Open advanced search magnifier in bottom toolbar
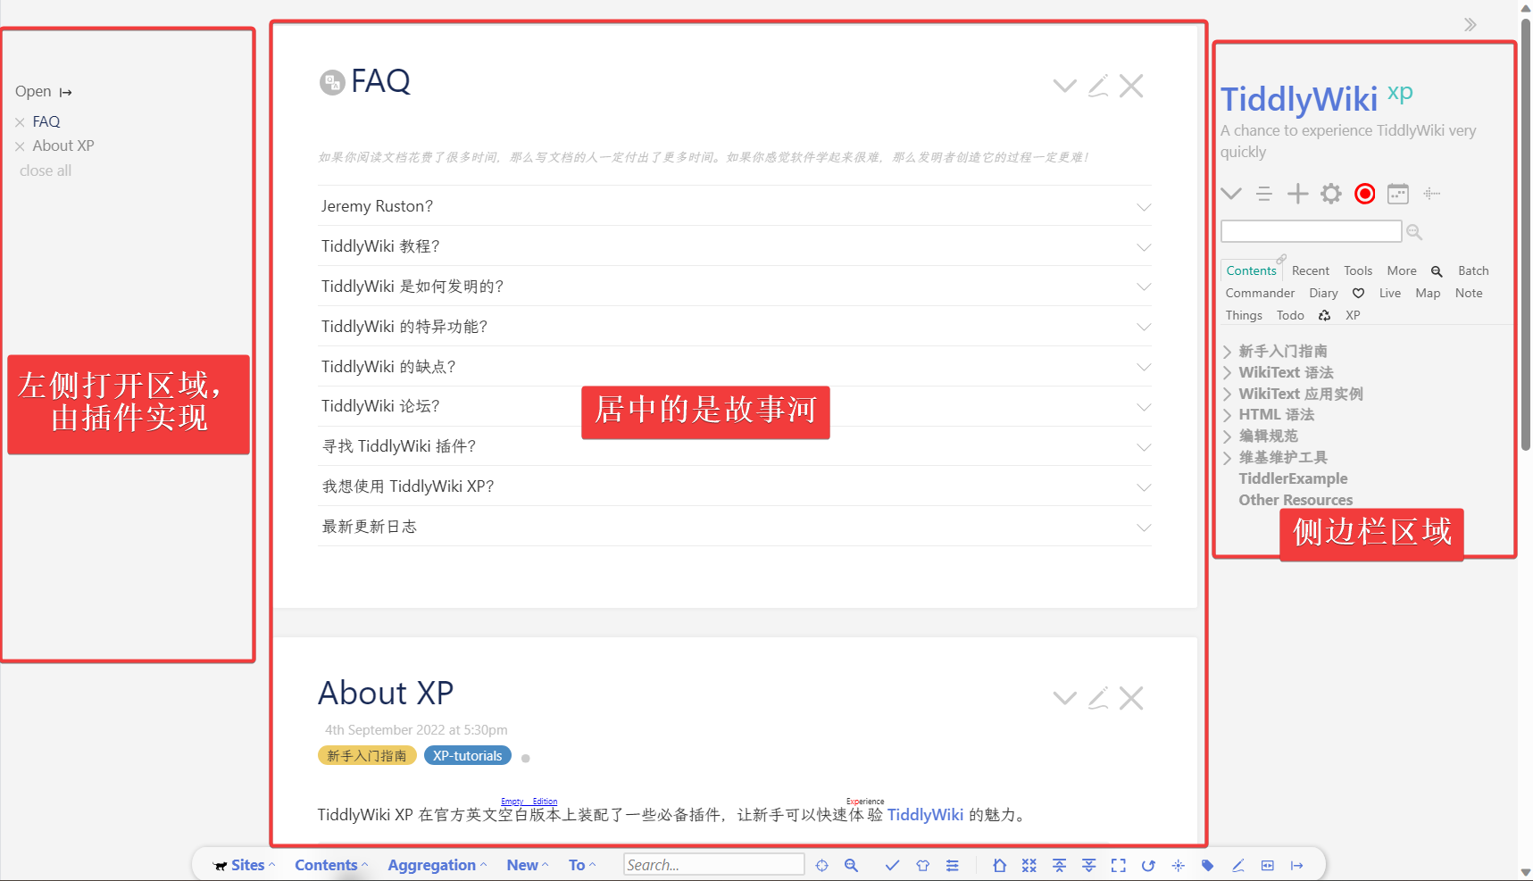This screenshot has height=881, width=1533. (x=852, y=865)
